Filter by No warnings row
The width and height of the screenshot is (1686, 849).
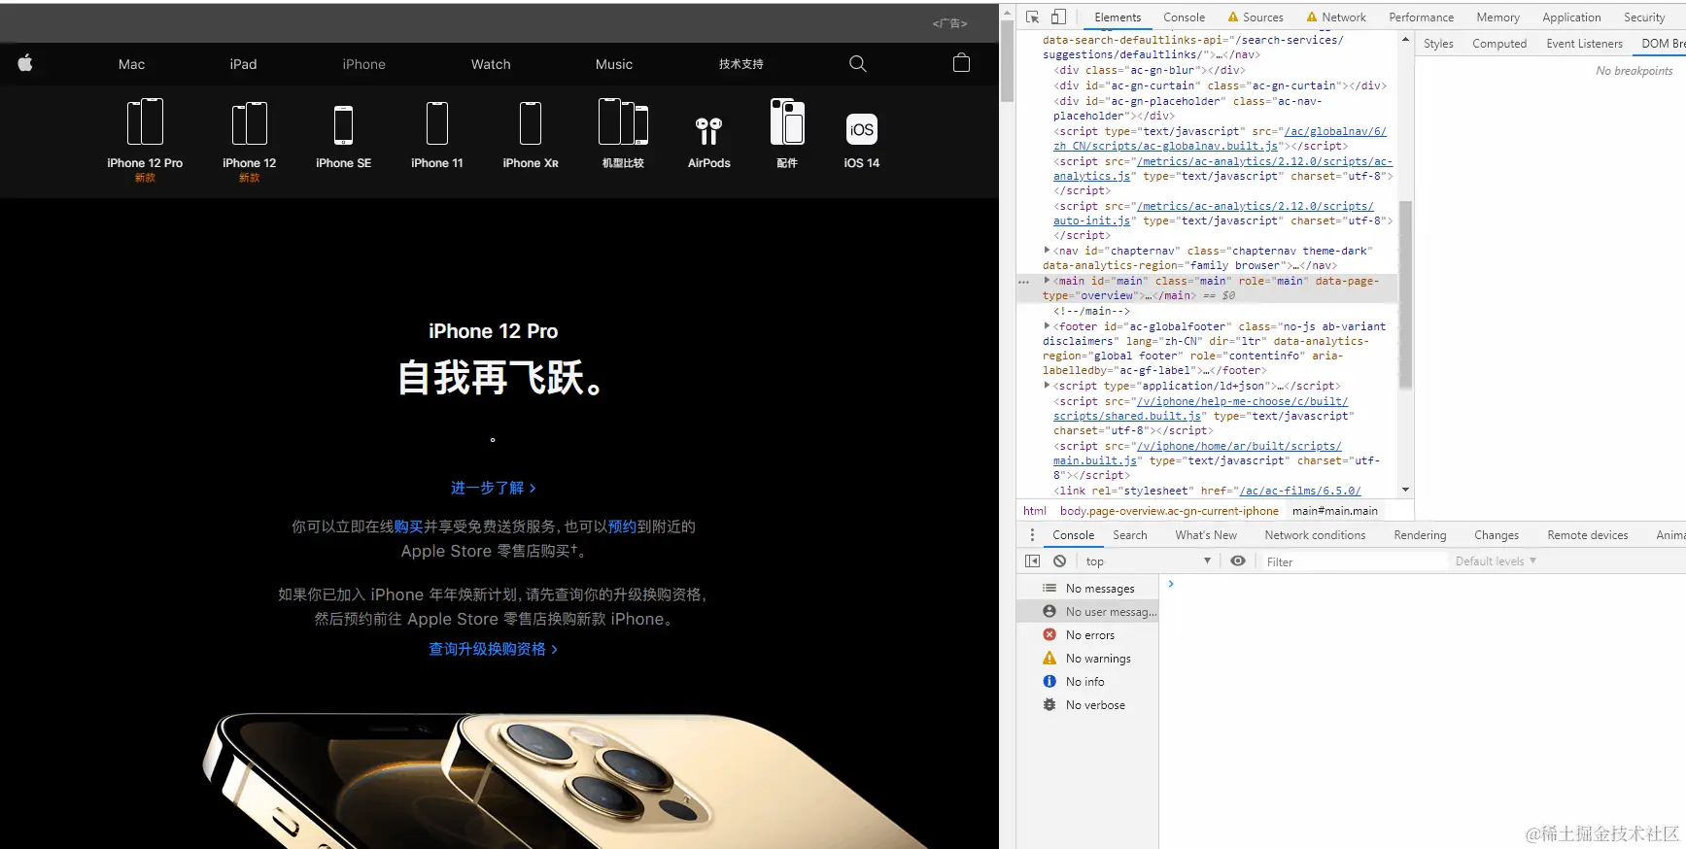tap(1087, 659)
